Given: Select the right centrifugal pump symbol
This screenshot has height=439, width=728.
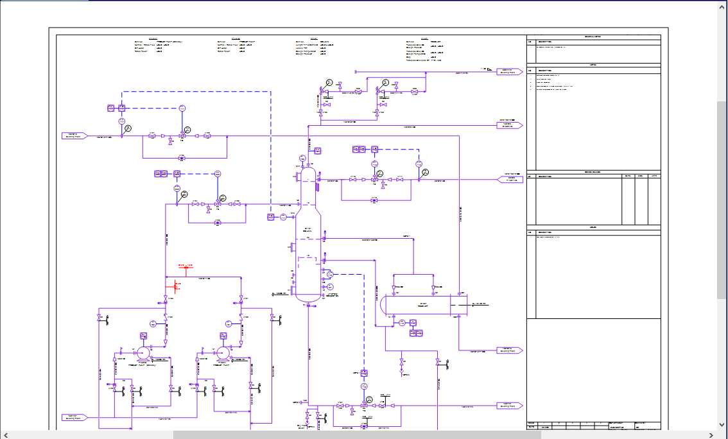Looking at the screenshot, I should (223, 352).
